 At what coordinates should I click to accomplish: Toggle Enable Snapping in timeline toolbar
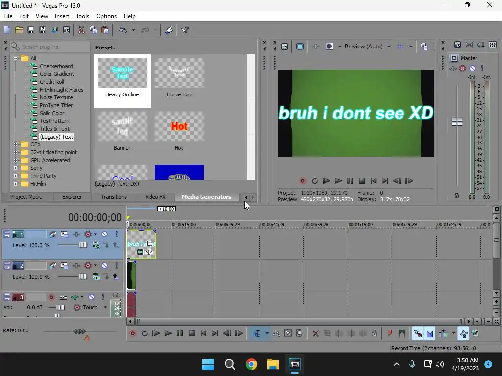418,334
